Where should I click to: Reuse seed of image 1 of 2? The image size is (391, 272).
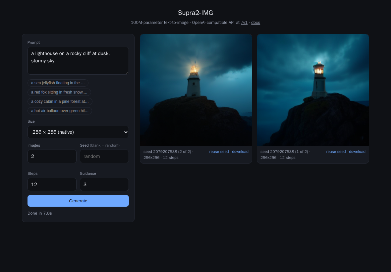[336, 152]
